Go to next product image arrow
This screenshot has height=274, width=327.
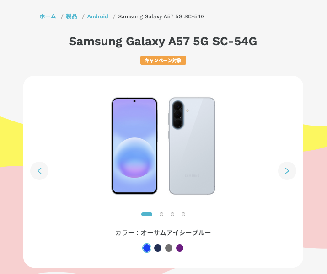[x=287, y=171]
